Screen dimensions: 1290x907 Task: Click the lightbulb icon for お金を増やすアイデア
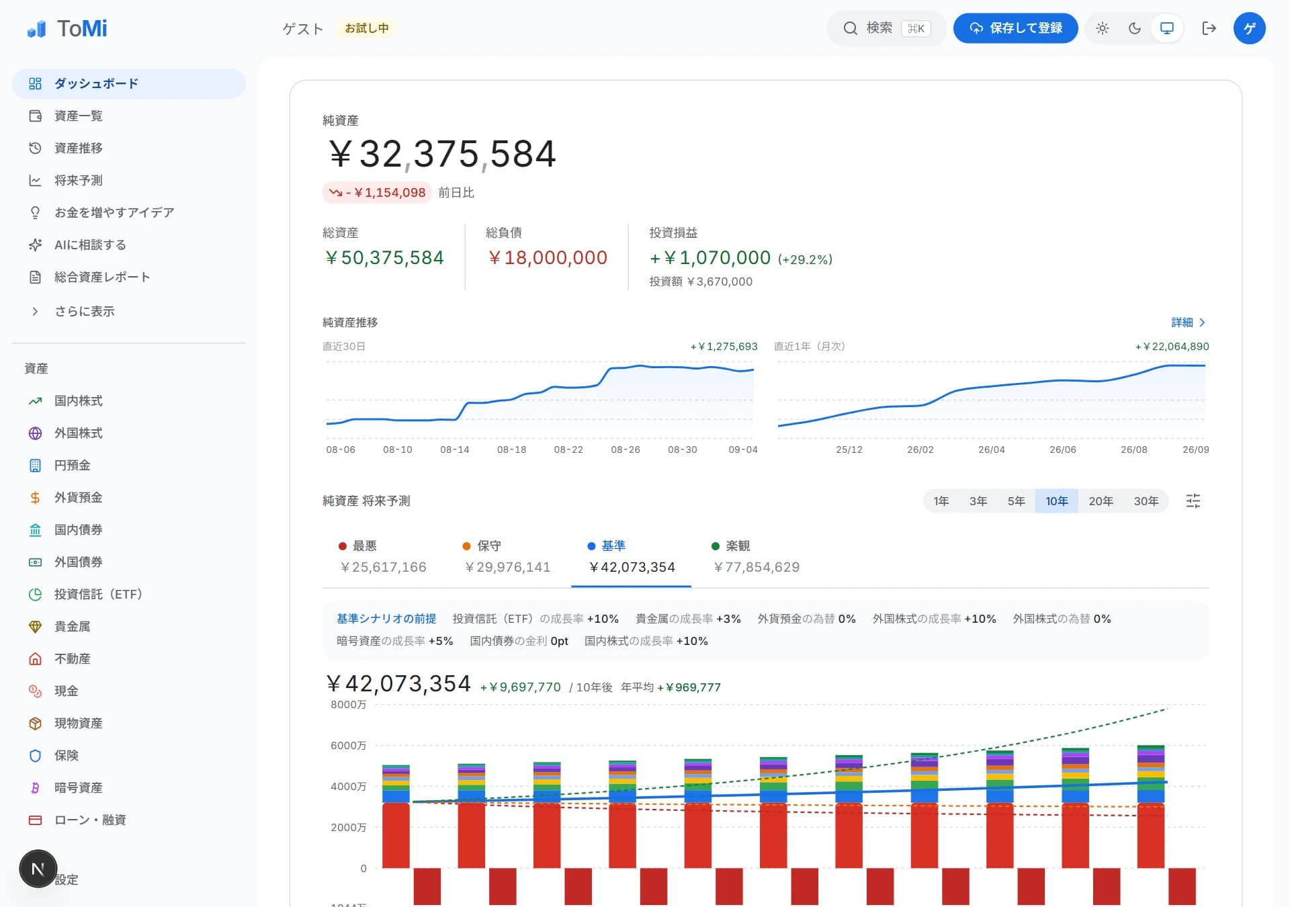coord(35,212)
